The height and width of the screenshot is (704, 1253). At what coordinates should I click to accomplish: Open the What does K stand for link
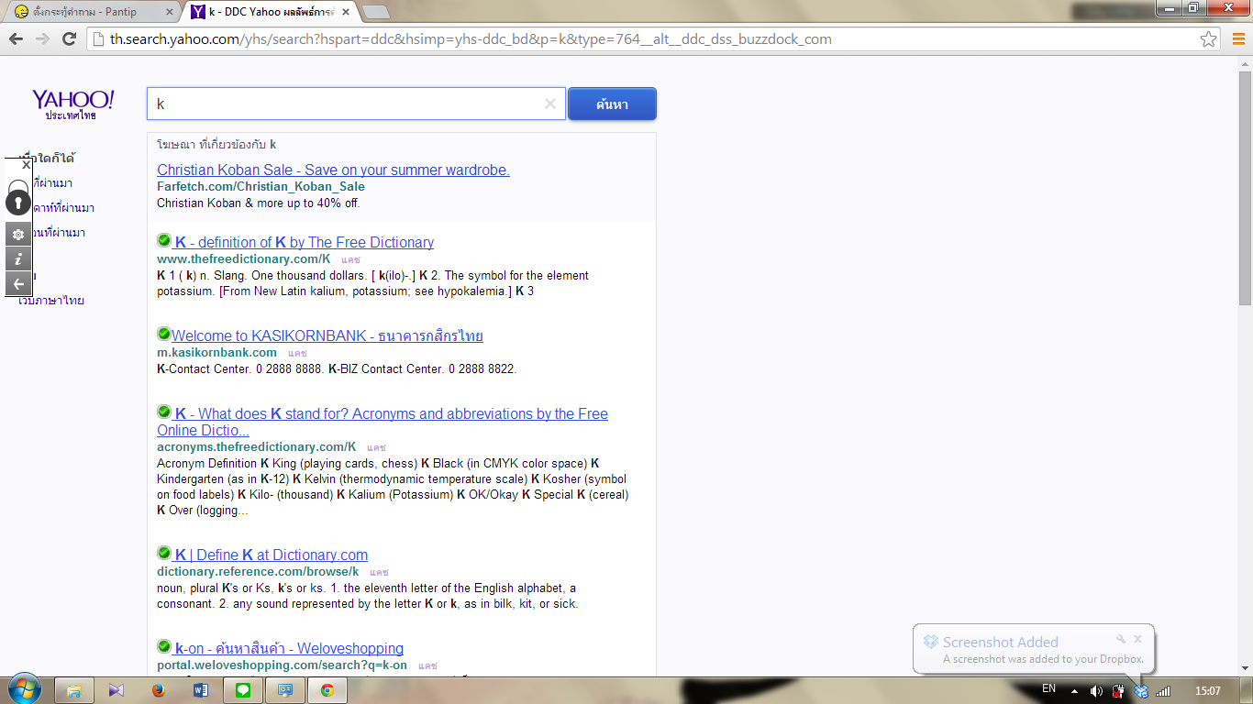(x=383, y=422)
